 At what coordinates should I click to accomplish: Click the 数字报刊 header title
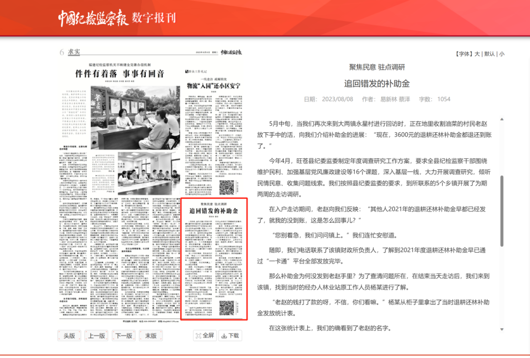(154, 18)
